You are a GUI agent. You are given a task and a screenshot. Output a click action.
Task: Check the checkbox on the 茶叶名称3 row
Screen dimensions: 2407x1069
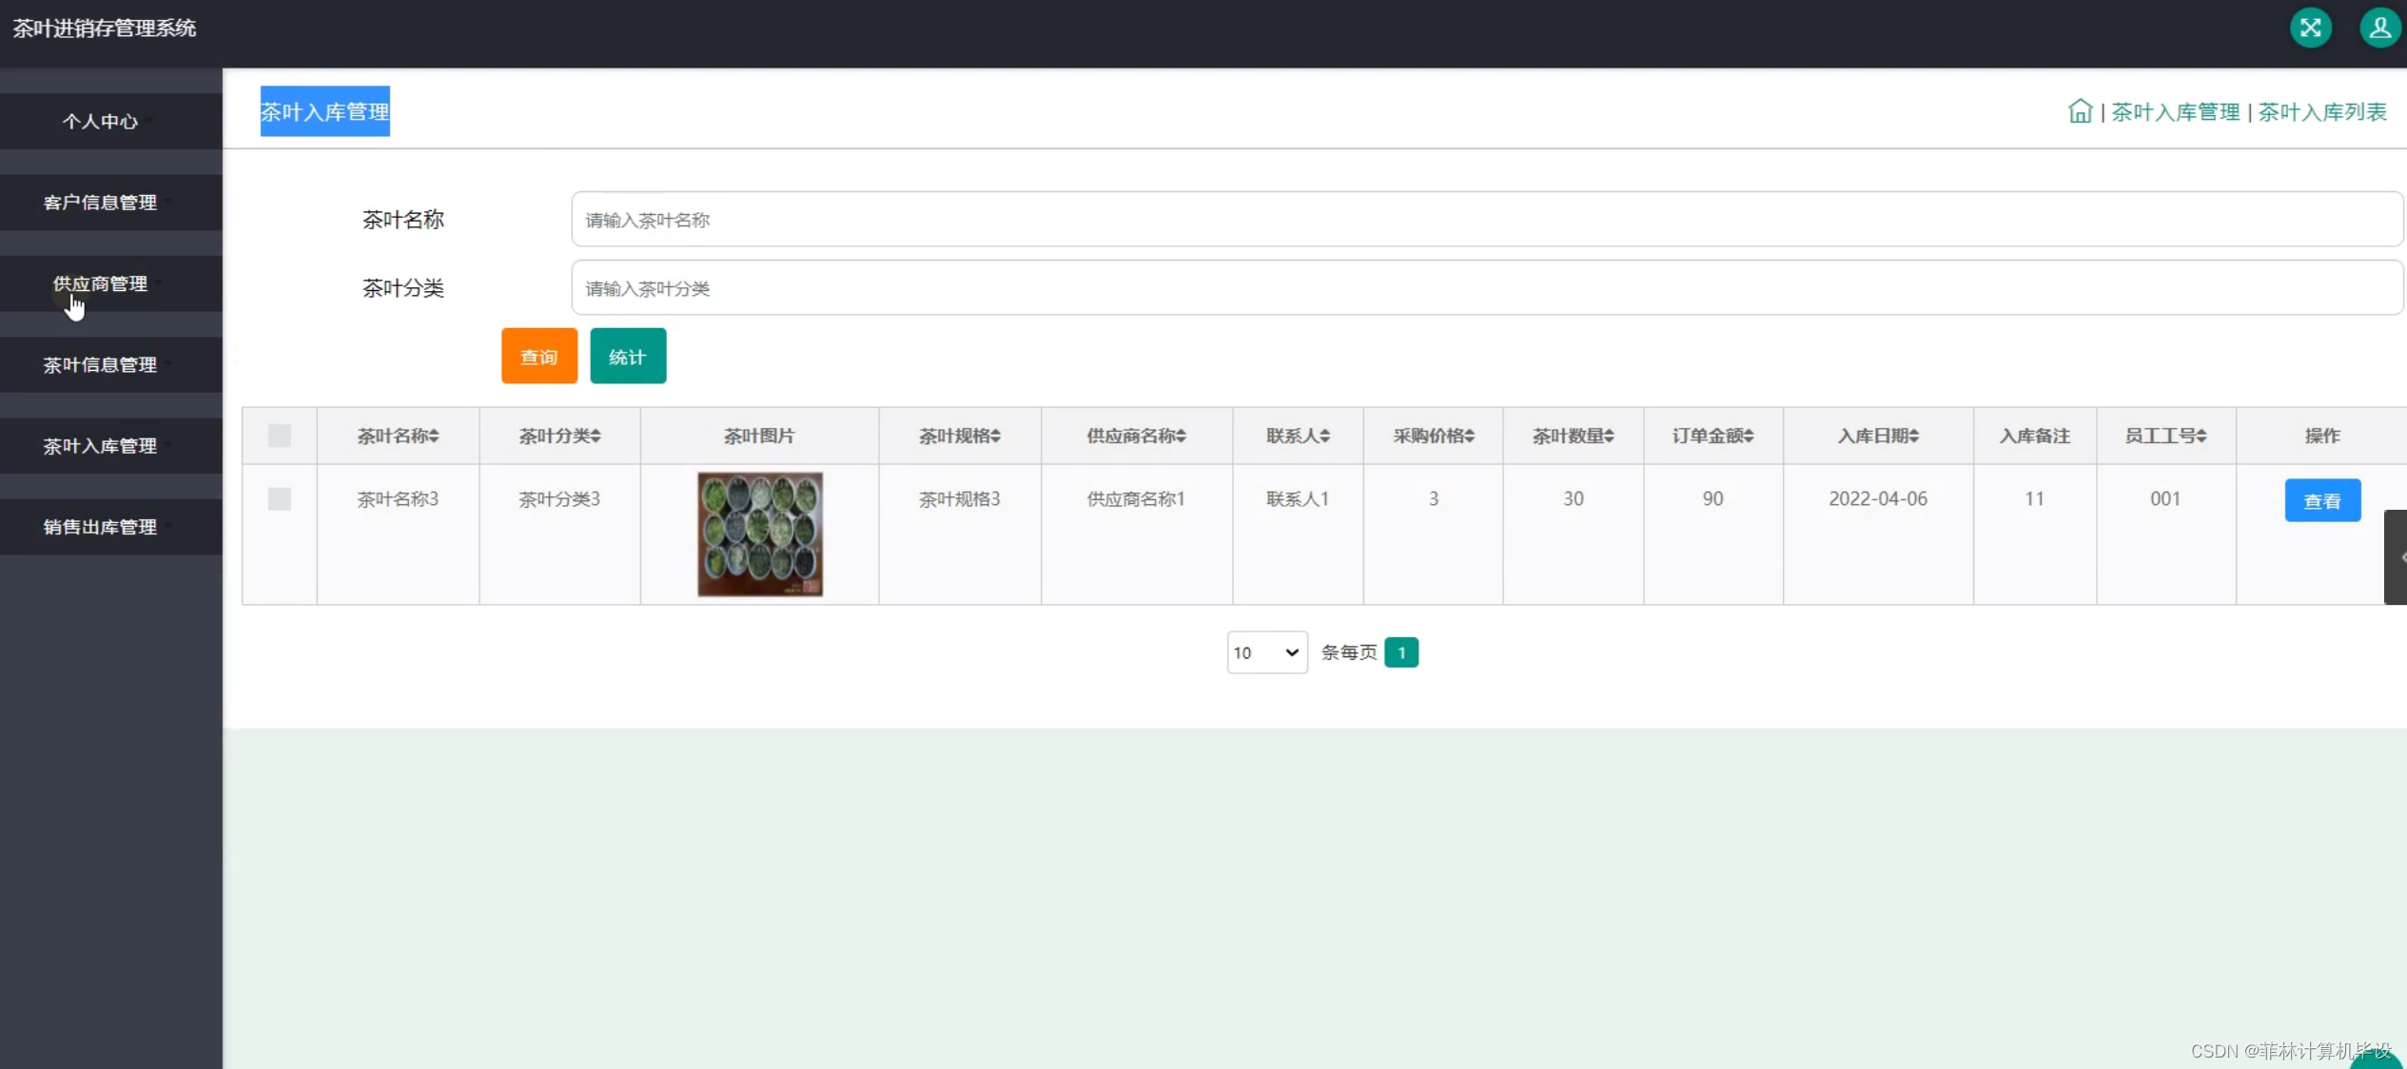(x=279, y=498)
